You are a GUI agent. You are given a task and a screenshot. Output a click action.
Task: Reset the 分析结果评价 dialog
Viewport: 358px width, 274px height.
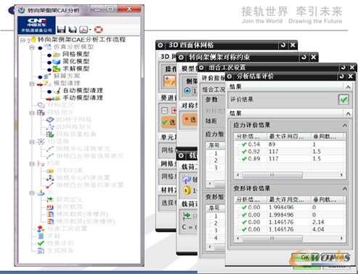coord(341,76)
